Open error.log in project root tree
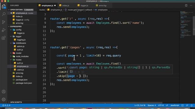The height and width of the screenshot is (109, 195). 22,73
